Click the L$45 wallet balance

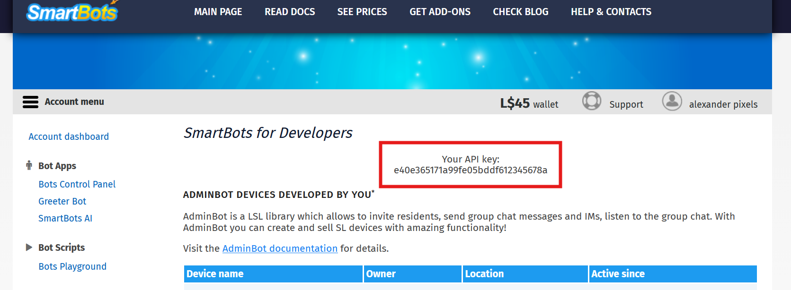coord(529,103)
